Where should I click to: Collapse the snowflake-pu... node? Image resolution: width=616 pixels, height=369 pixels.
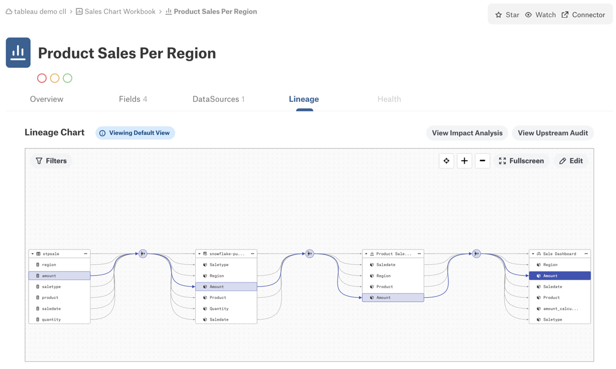click(x=199, y=254)
